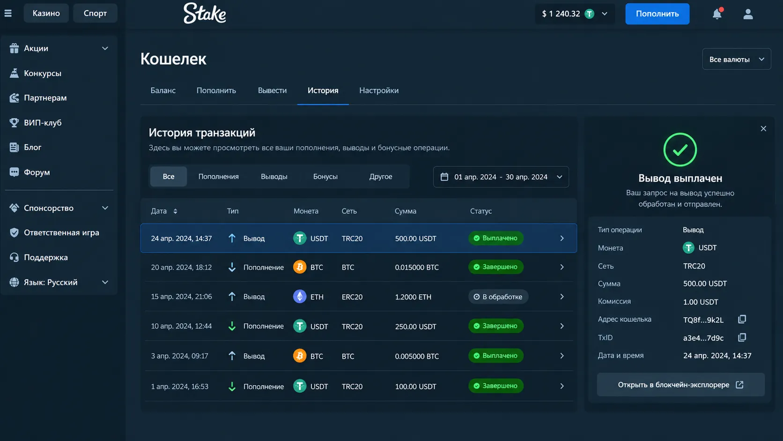Copy the TxID a3e4...7d9c

point(742,337)
